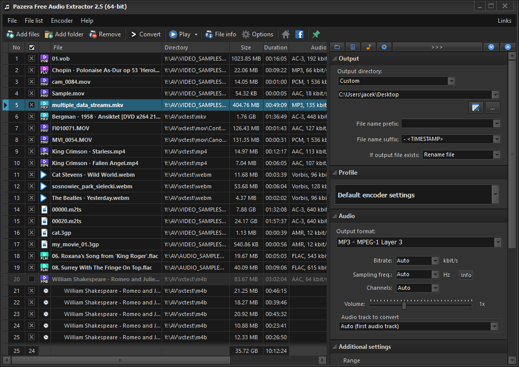Image resolution: width=519 pixels, height=367 pixels.
Task: Click the blue up-arrow expand panels icon
Action: click(x=508, y=47)
